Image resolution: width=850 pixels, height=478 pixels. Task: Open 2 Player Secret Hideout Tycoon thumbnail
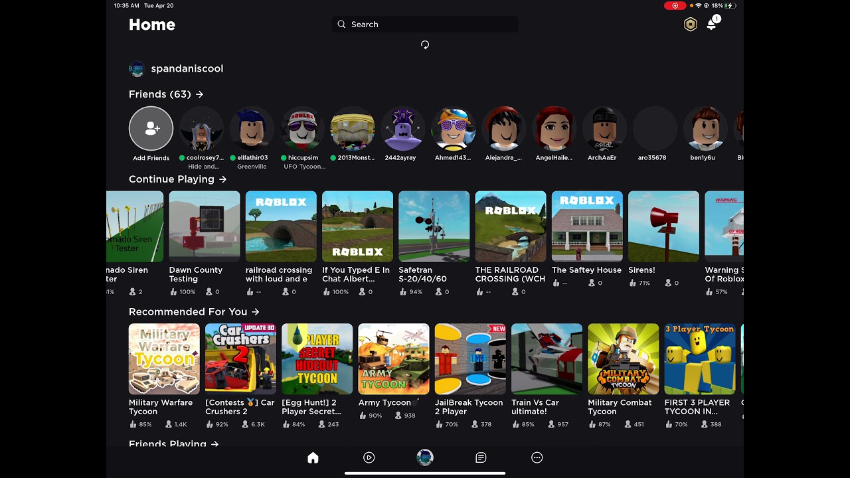(317, 359)
